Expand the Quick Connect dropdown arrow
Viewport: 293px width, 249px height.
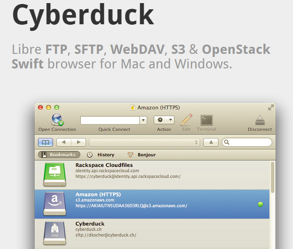pyautogui.click(x=143, y=120)
